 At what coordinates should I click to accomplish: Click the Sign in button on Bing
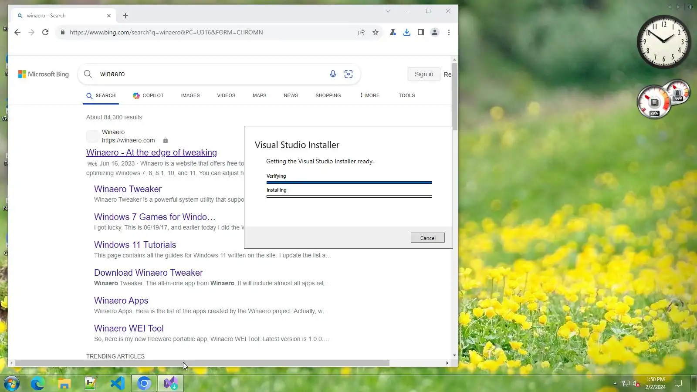pos(424,74)
